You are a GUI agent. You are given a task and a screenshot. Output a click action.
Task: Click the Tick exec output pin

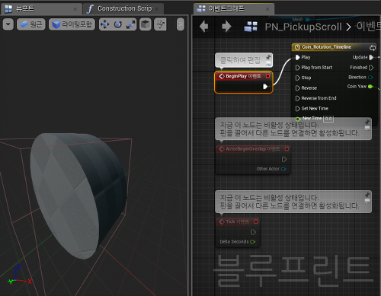point(253,232)
